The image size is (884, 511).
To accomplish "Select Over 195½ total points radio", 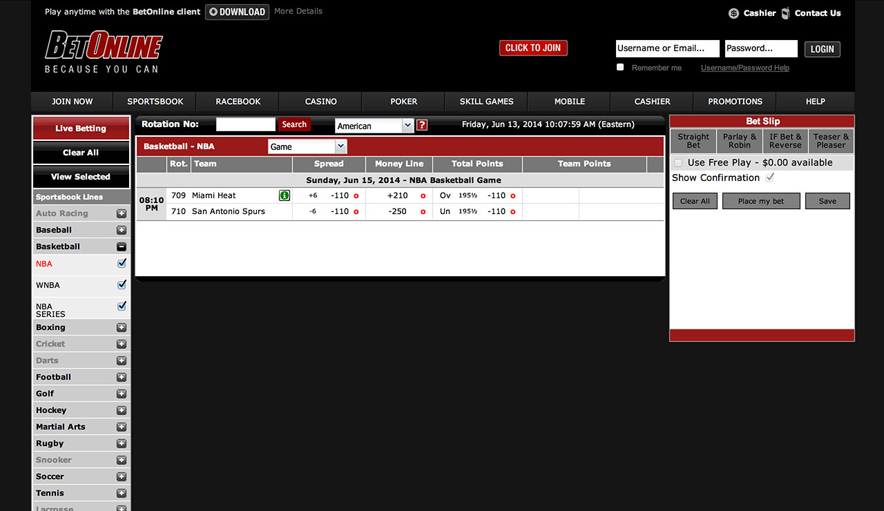I will click(x=513, y=195).
